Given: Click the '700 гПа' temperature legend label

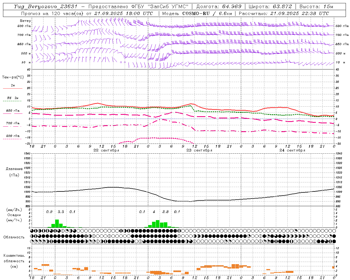Looking at the screenshot, I should pos(13,123).
